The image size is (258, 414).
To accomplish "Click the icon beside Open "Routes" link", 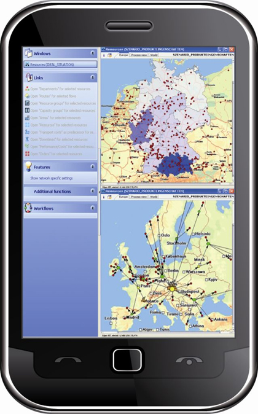I will click(27, 96).
